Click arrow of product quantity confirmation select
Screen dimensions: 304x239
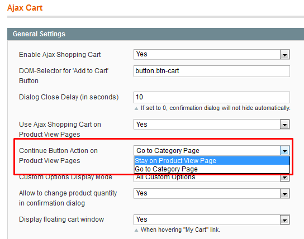coord(284,194)
